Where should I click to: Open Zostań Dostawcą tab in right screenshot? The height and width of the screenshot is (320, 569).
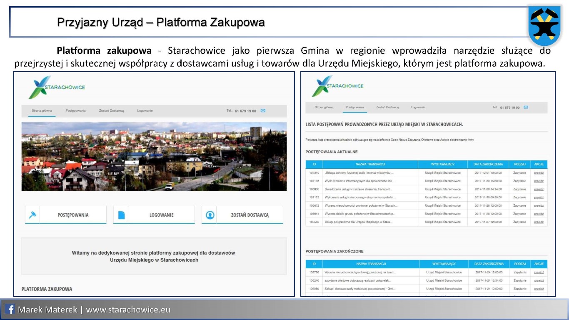coord(387,107)
